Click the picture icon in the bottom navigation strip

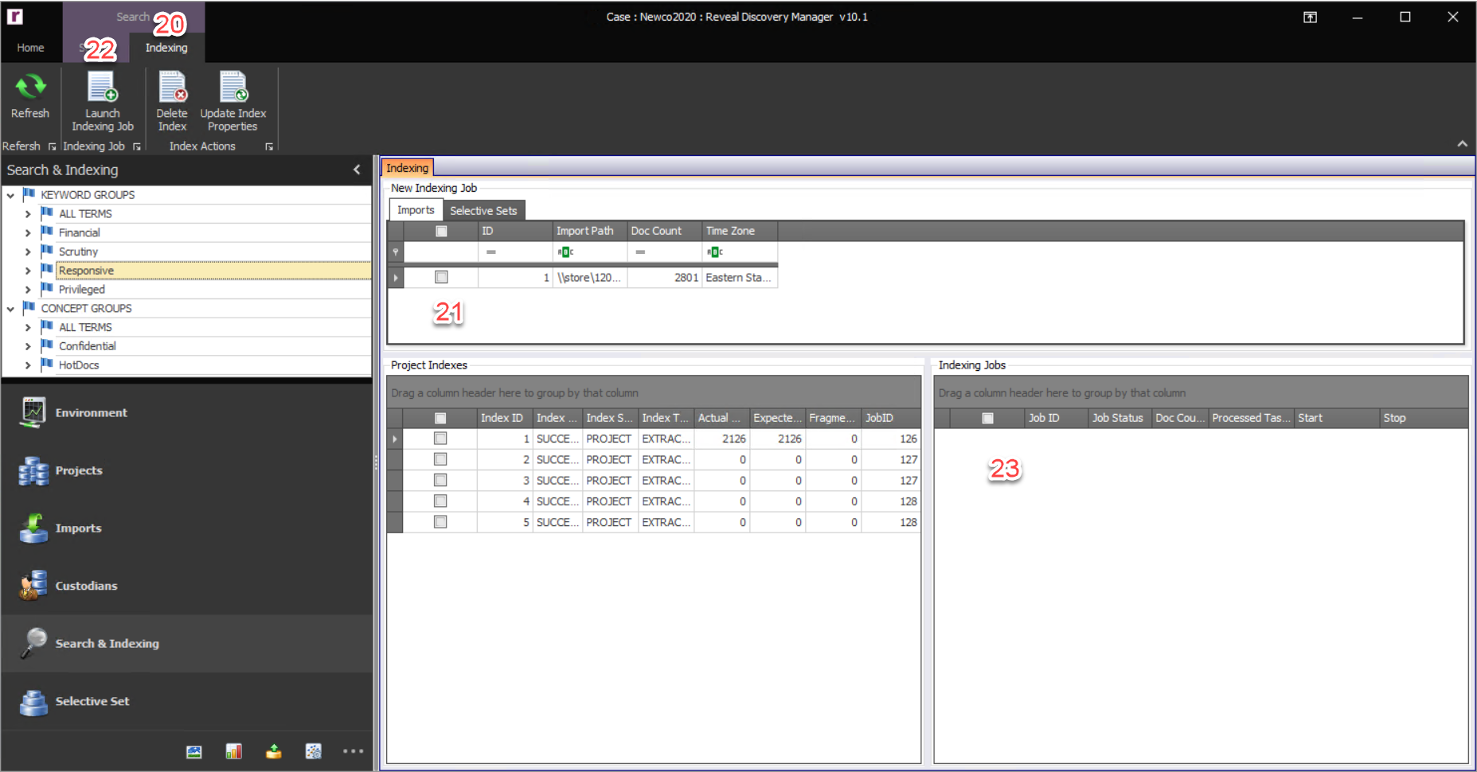pyautogui.click(x=194, y=751)
